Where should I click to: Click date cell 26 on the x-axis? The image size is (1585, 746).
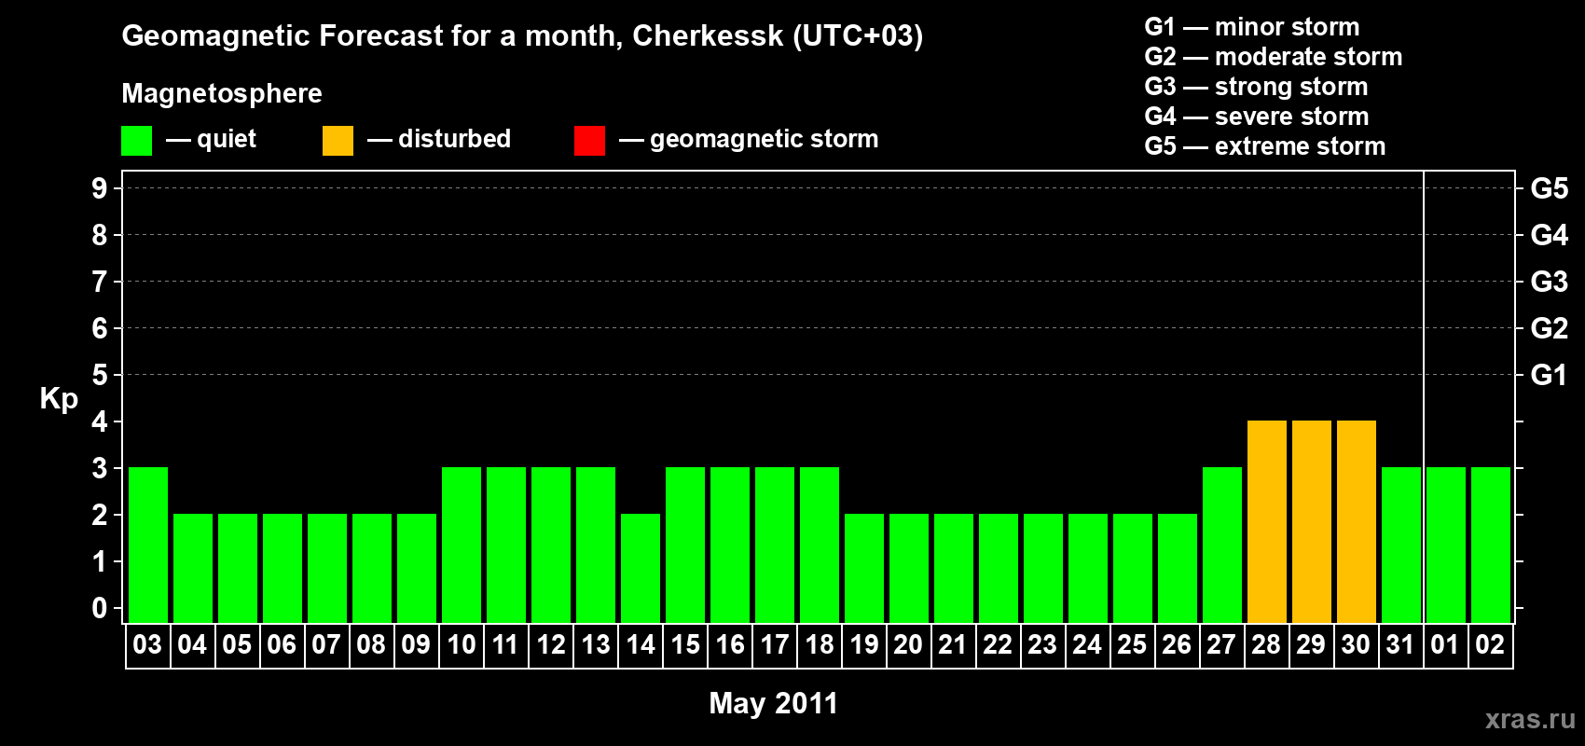(1178, 645)
